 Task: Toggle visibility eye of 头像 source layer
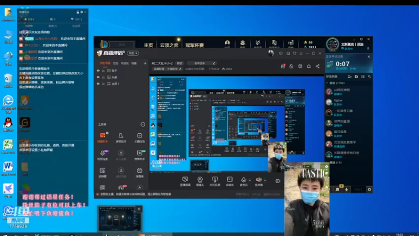tap(98, 77)
